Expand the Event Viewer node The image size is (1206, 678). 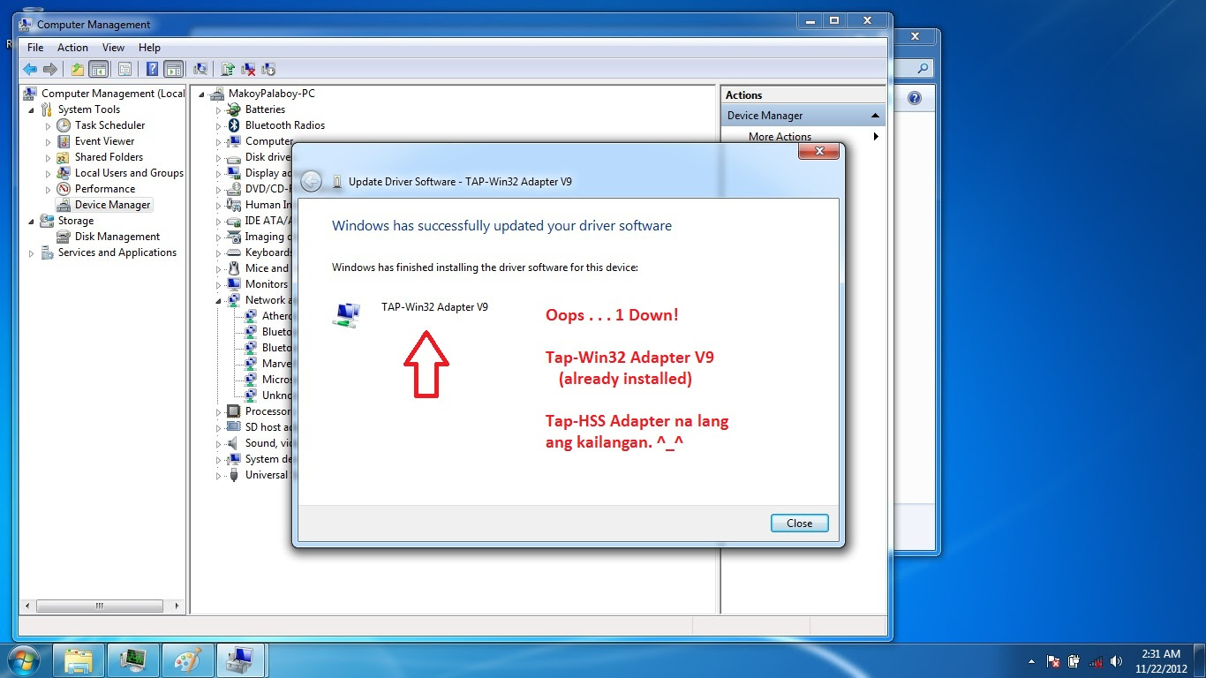point(49,141)
